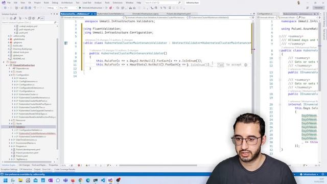Open File Explorer from the taskbar

point(20,180)
